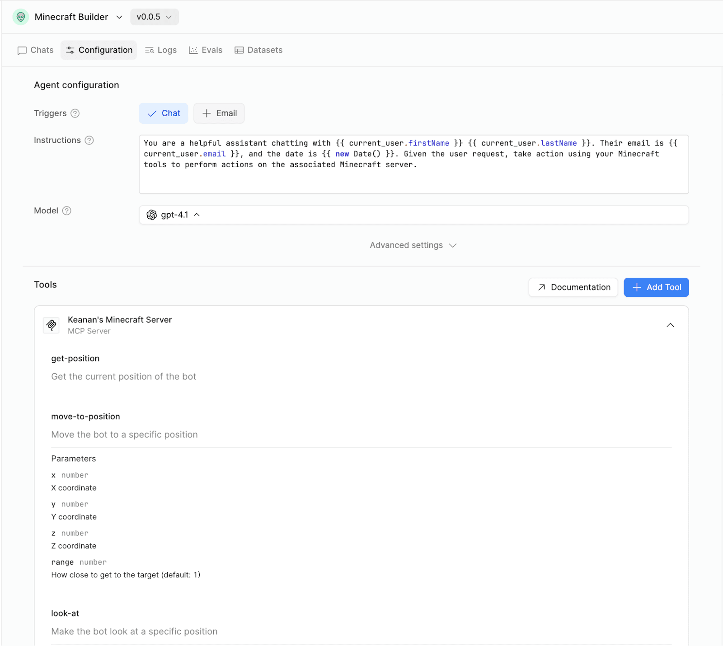
Task: Switch to the Chats tab
Action: [36, 50]
